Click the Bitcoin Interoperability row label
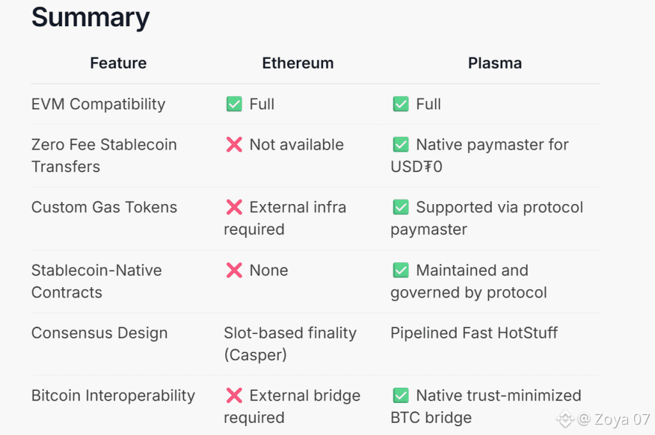This screenshot has width=655, height=435. tap(113, 396)
